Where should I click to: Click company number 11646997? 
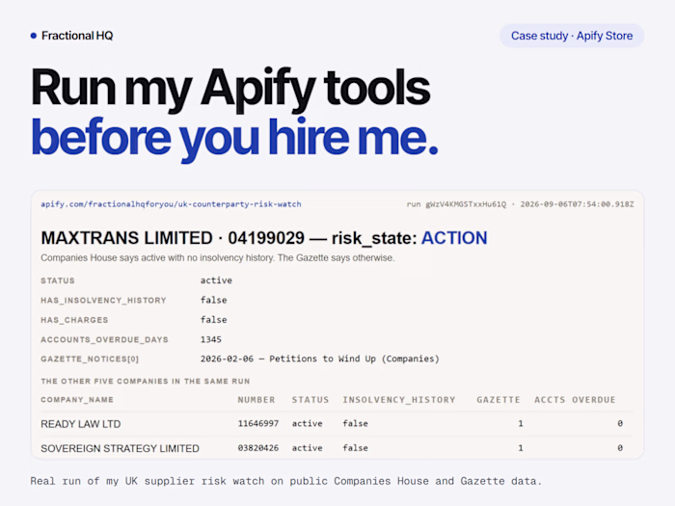click(x=258, y=424)
